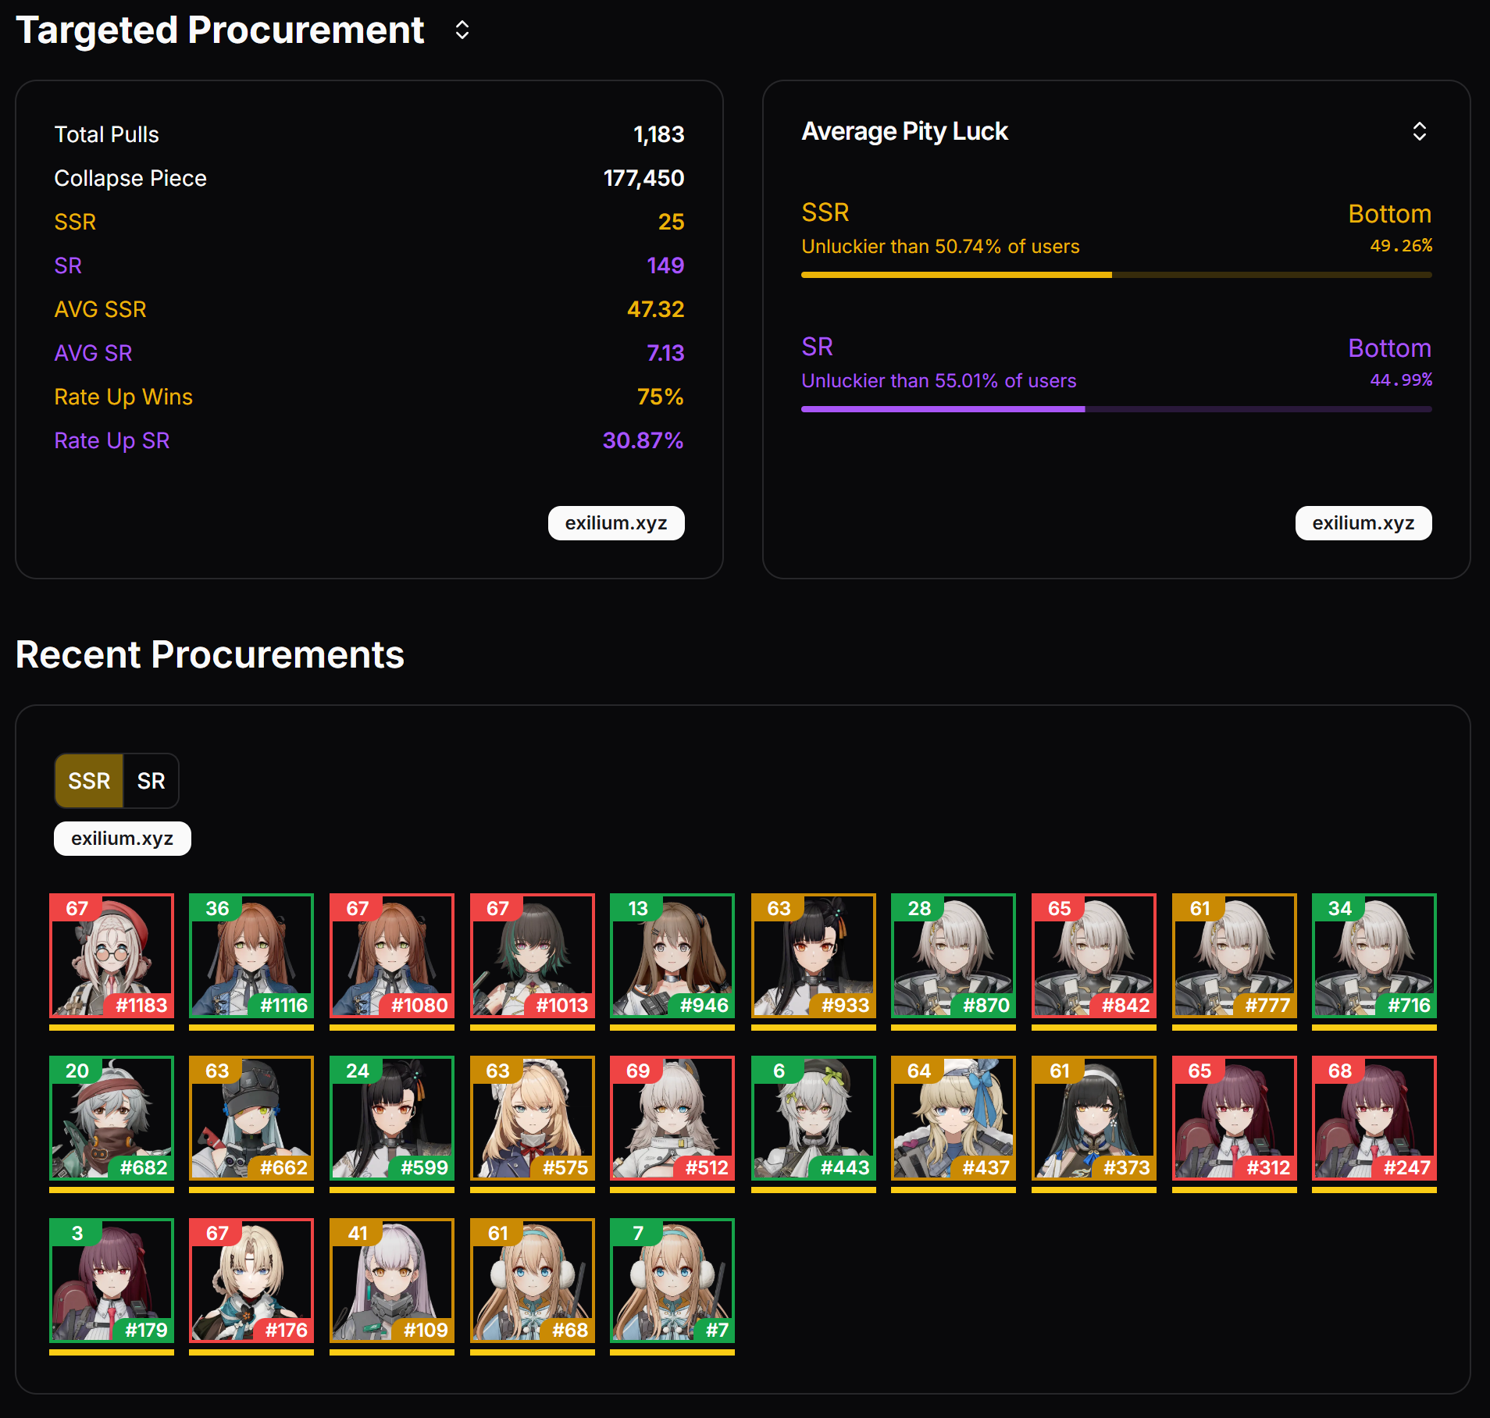
Task: Click the Recent Procurements heading
Action: coord(210,655)
